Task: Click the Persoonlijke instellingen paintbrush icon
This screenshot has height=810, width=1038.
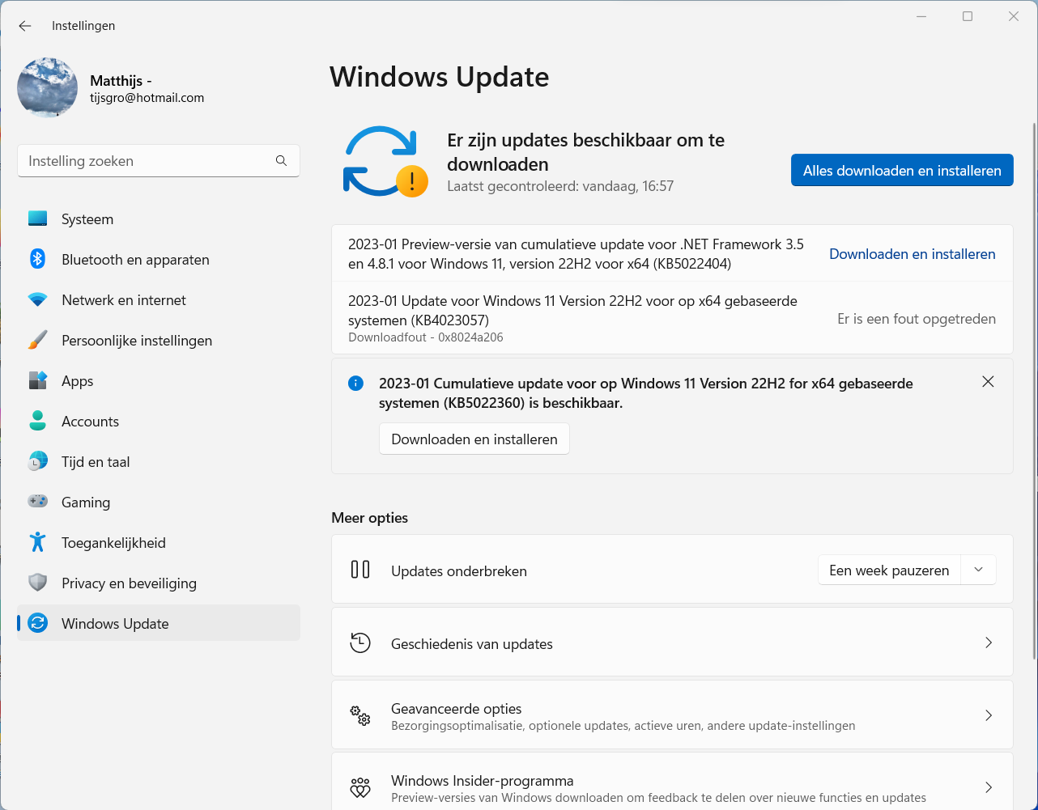Action: [x=37, y=341]
